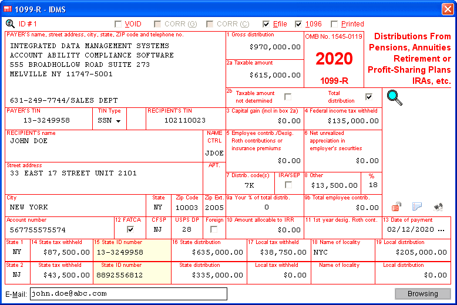Toggle the CORR (C) checkbox

[x=209, y=24]
